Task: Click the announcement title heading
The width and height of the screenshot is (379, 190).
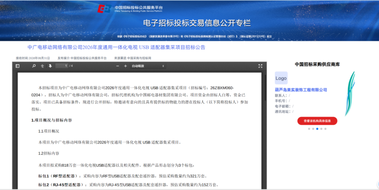Action: (116, 47)
